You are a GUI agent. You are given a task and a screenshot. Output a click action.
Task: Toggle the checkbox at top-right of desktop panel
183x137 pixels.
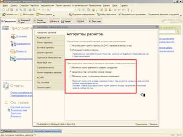click(x=163, y=21)
